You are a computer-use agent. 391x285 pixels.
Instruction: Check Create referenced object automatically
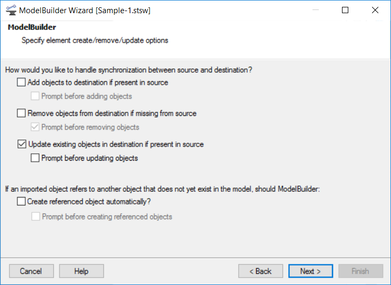coord(21,201)
